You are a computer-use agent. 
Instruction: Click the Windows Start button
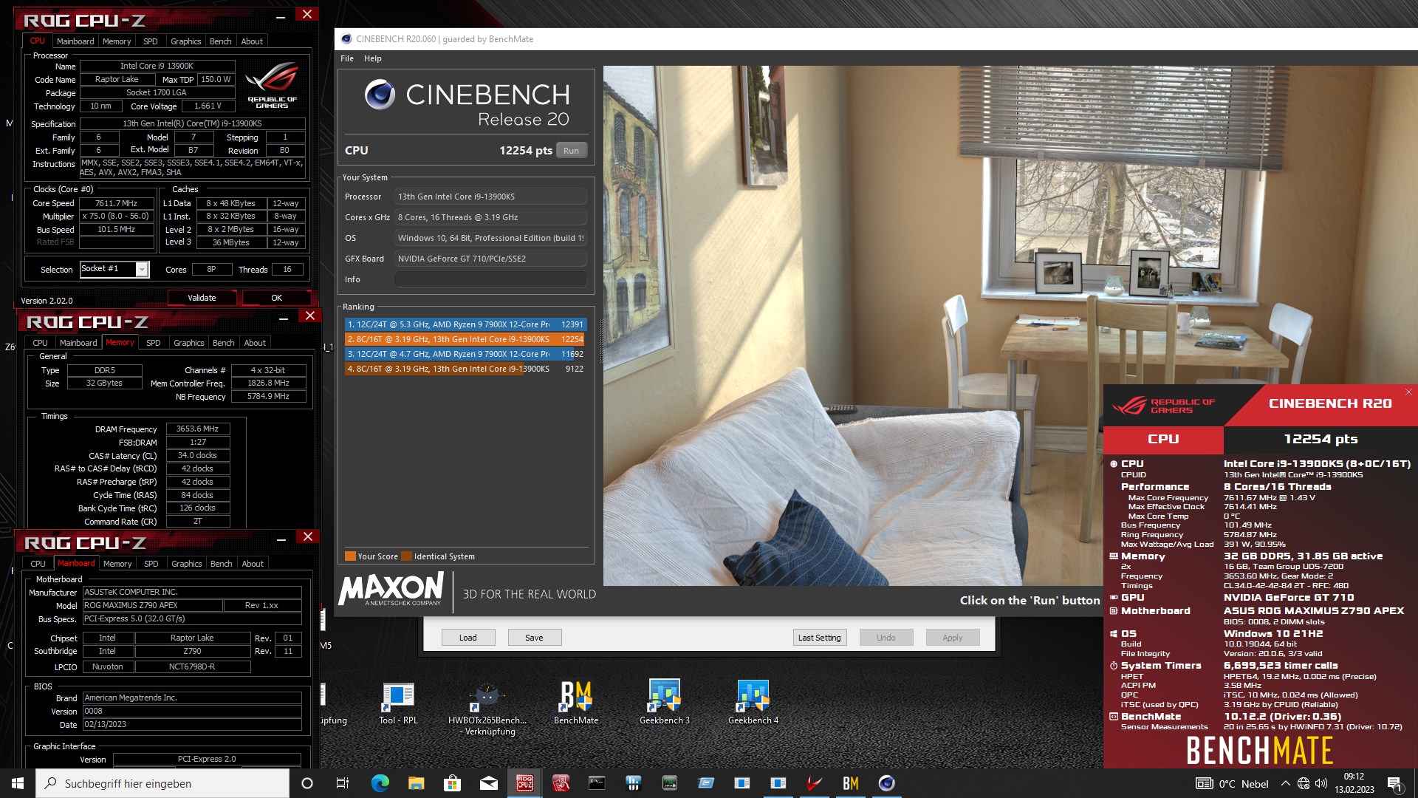(18, 783)
